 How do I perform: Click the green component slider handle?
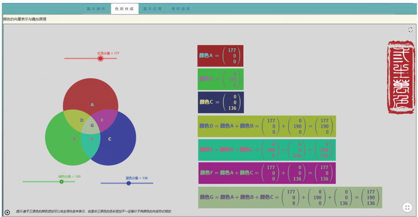[x=62, y=182]
